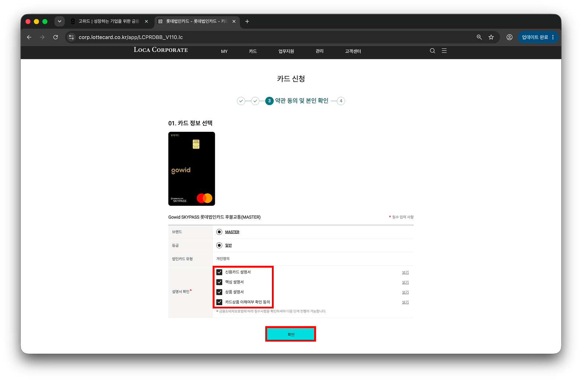View the 상품 설명서 document via 보기

coord(405,292)
